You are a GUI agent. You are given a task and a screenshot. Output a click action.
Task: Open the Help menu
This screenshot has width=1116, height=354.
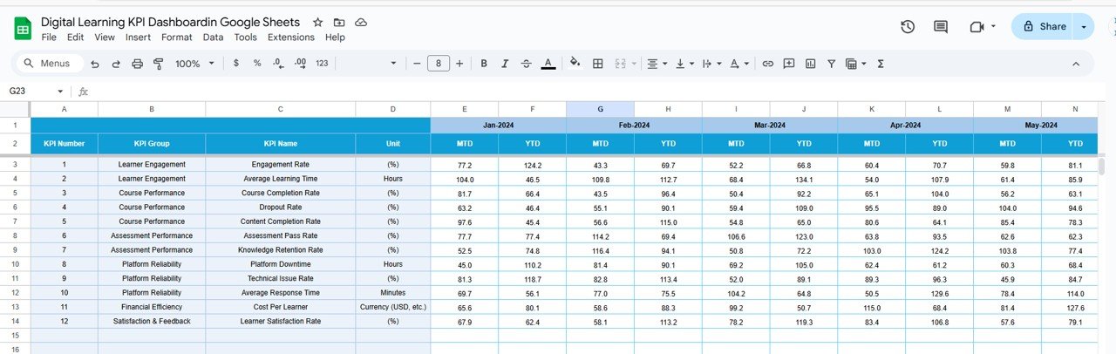[335, 37]
